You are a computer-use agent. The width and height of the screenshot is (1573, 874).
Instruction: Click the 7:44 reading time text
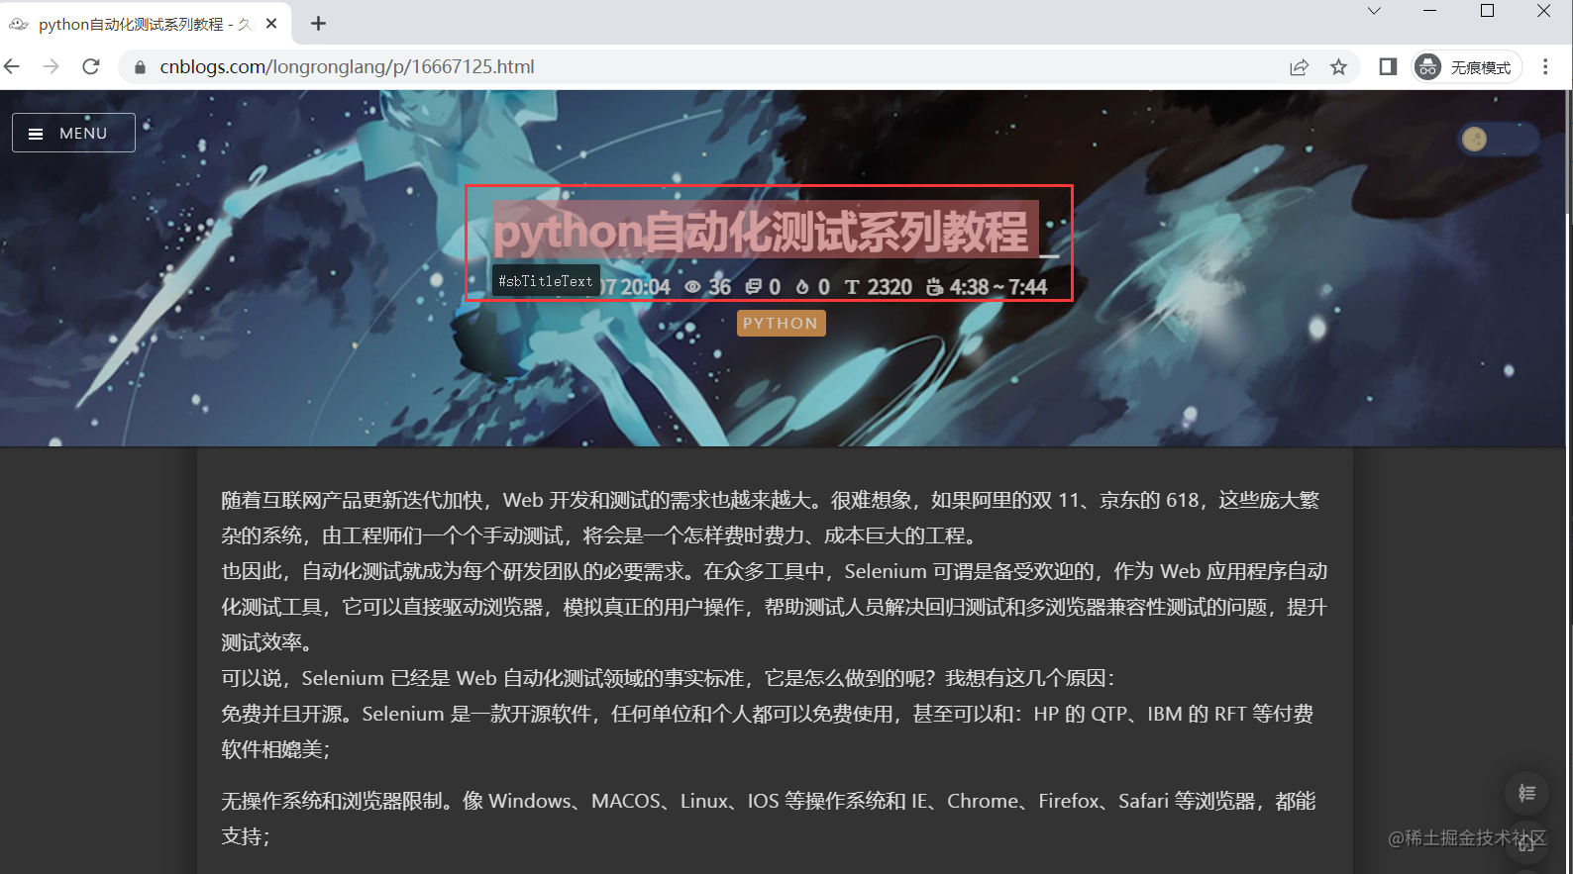pyautogui.click(x=1028, y=287)
